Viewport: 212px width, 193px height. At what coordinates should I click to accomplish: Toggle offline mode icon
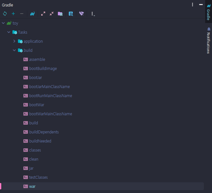click(81, 14)
